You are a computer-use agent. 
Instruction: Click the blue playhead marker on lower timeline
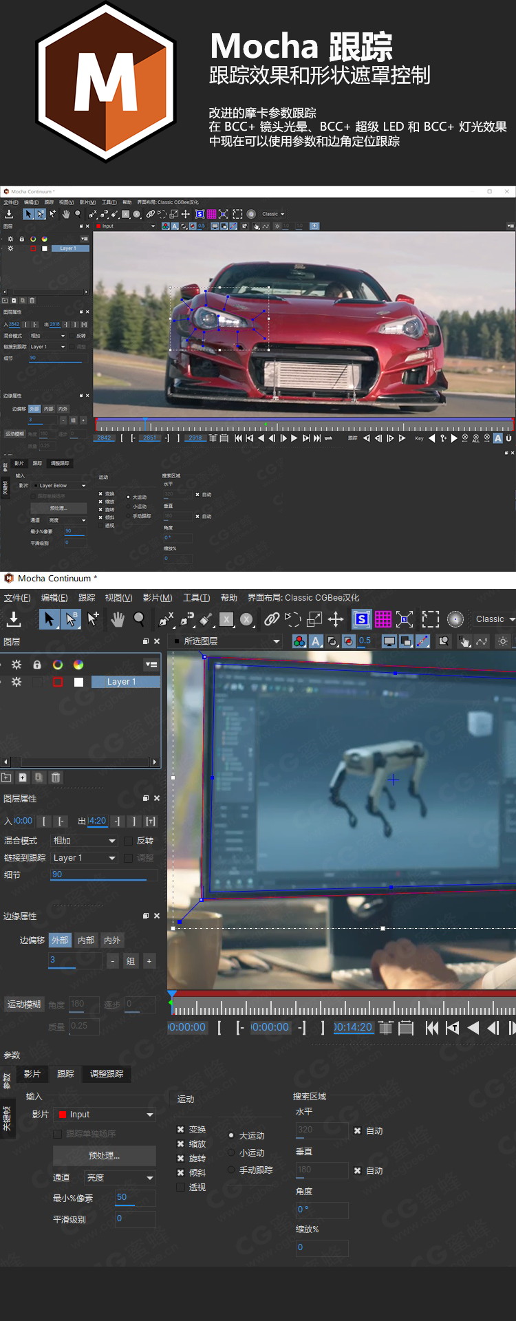(172, 994)
